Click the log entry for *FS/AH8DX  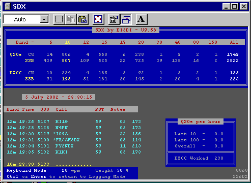coord(74,140)
